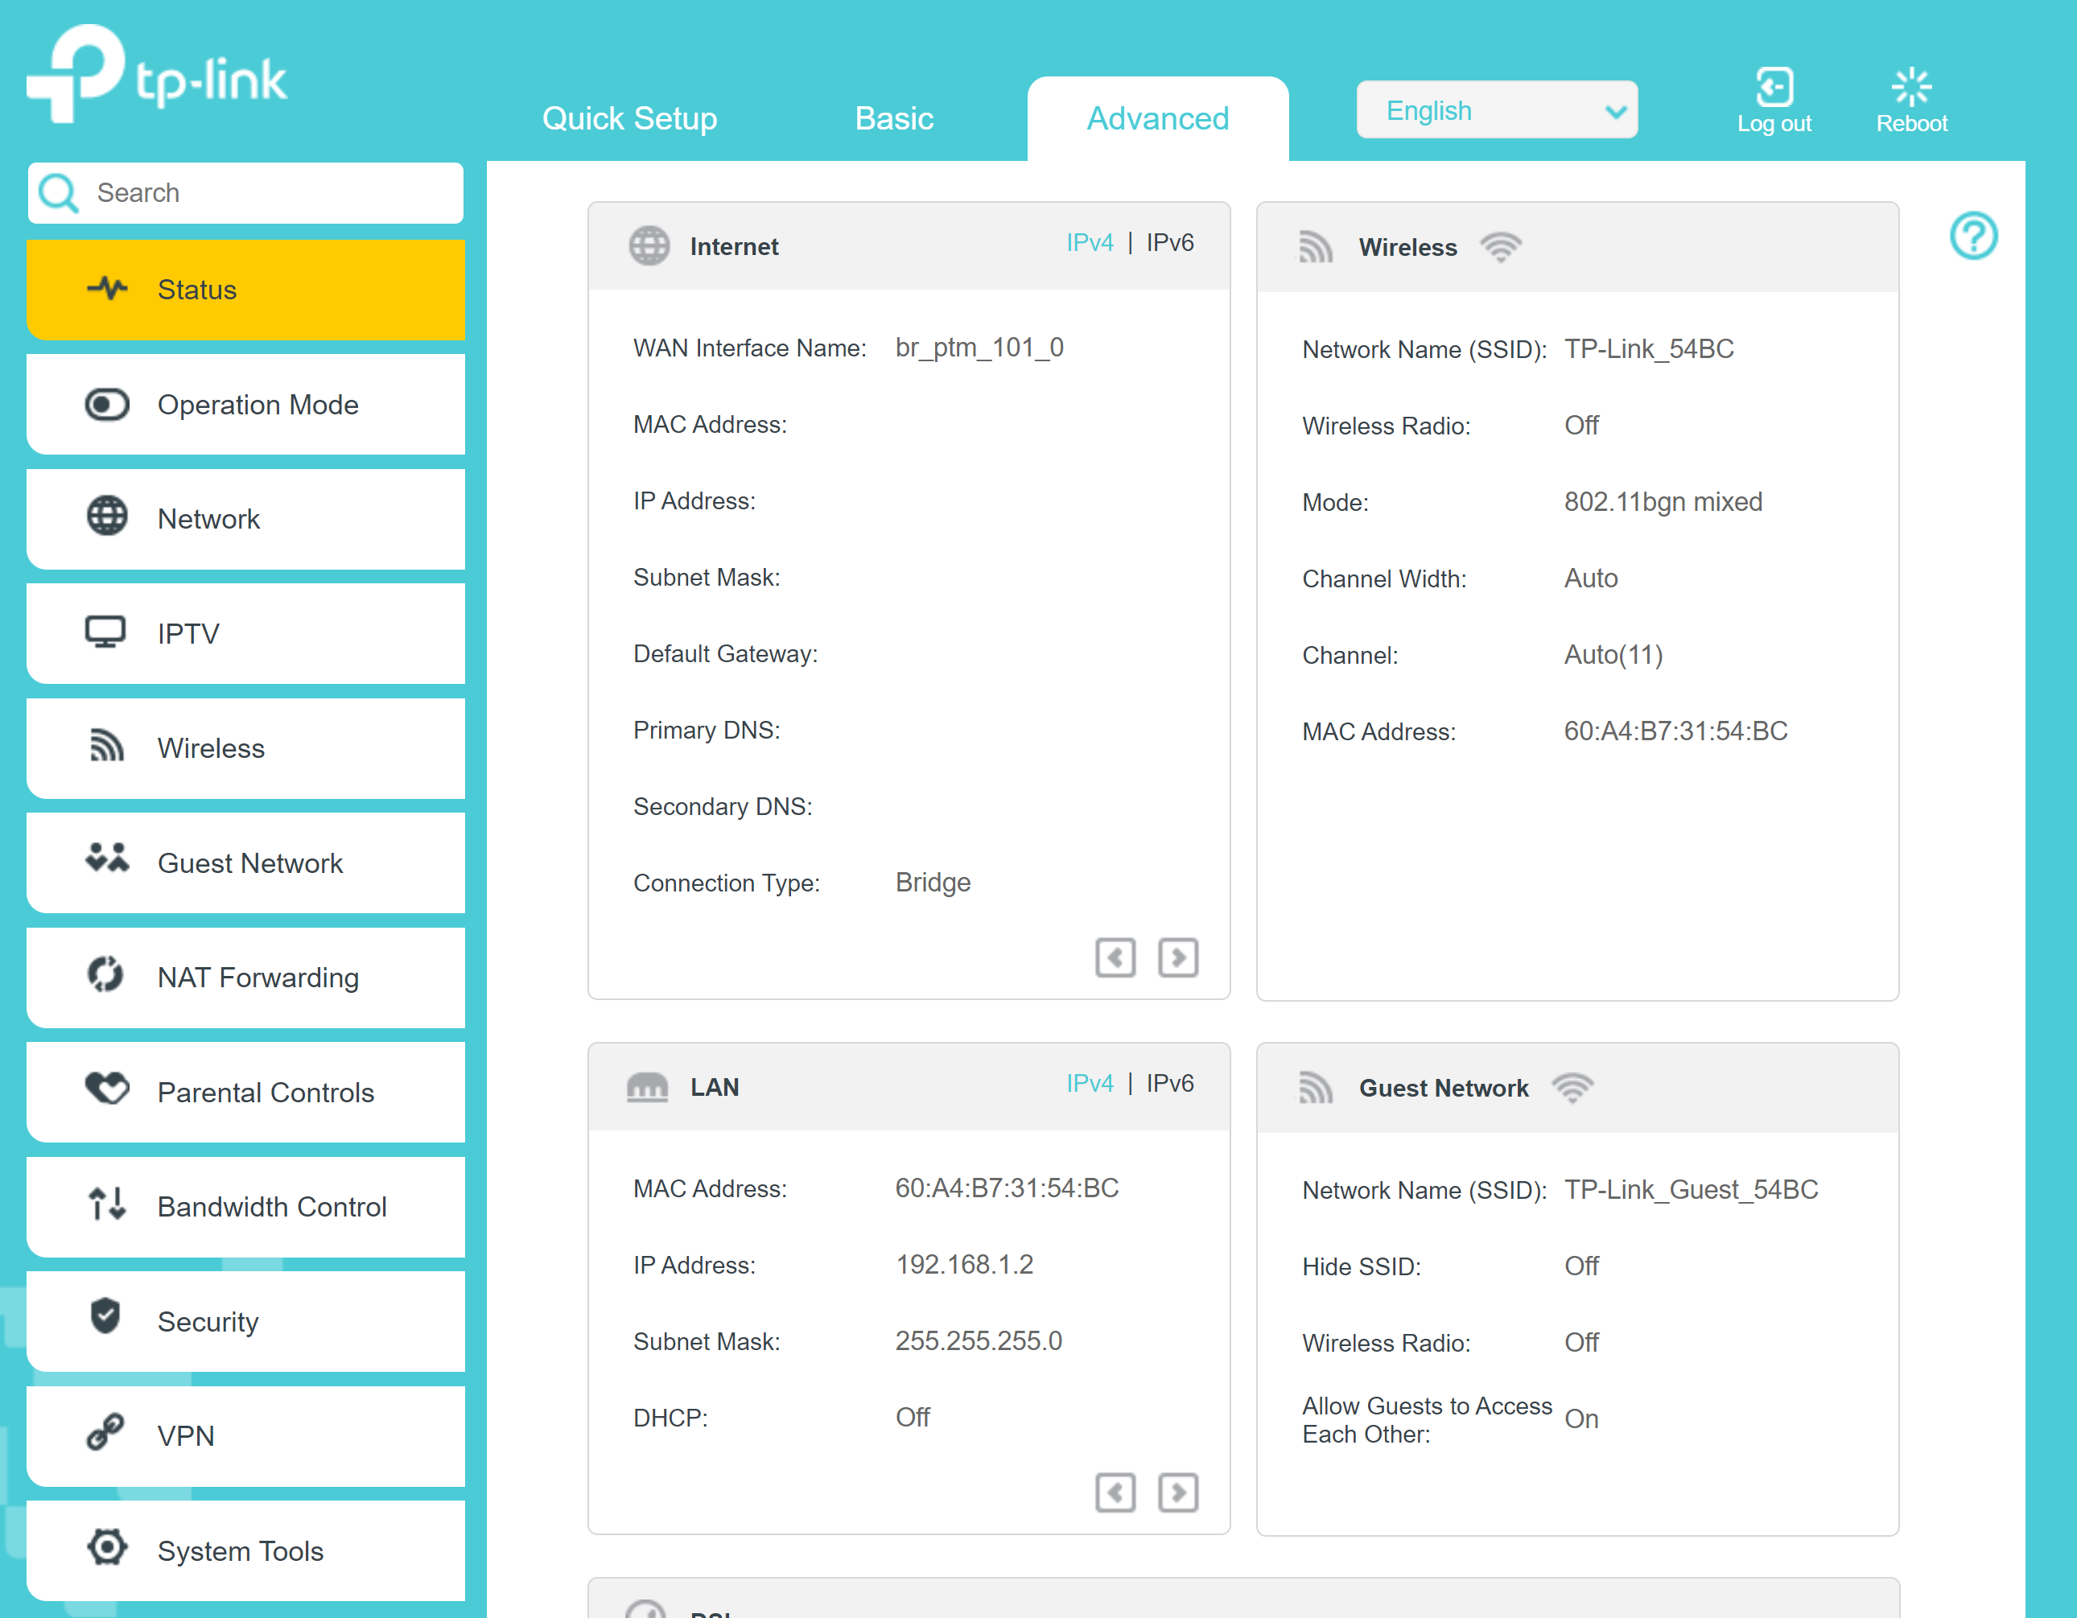Toggle wireless status icon beside Wireless header
This screenshot has width=2077, height=1618.
[x=1501, y=246]
